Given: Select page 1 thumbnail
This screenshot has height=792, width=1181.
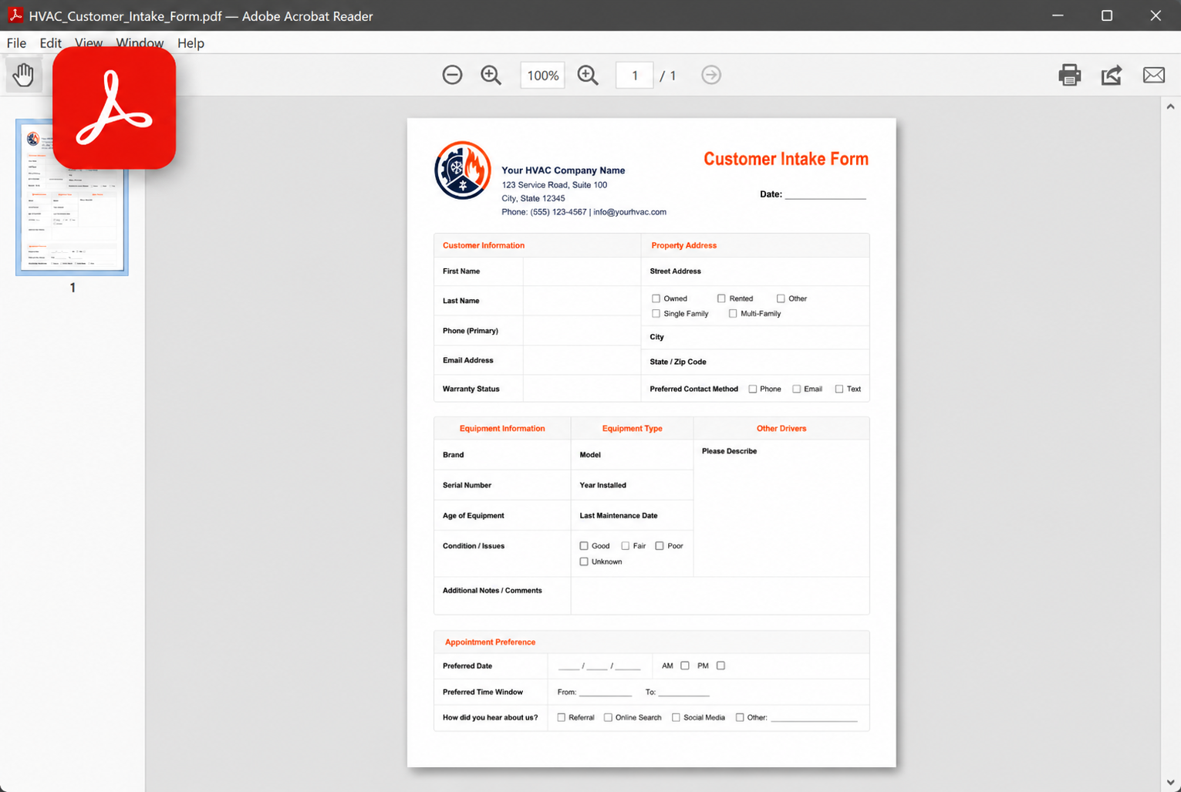Looking at the screenshot, I should click(x=73, y=197).
